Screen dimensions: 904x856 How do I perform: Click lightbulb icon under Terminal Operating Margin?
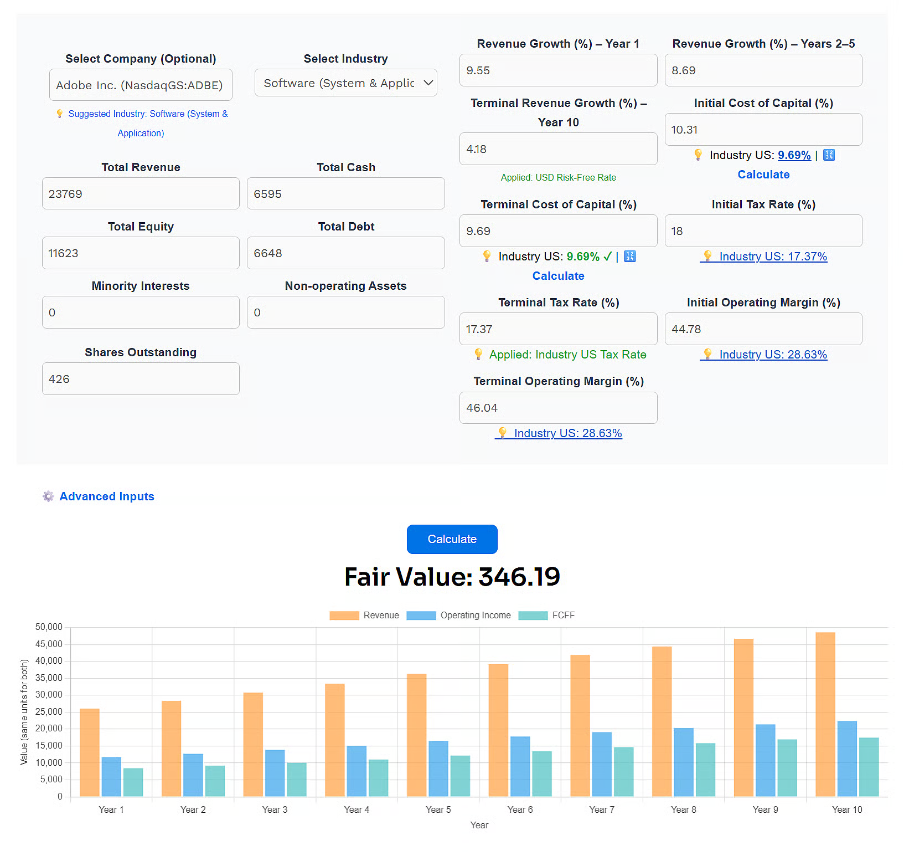[x=503, y=433]
